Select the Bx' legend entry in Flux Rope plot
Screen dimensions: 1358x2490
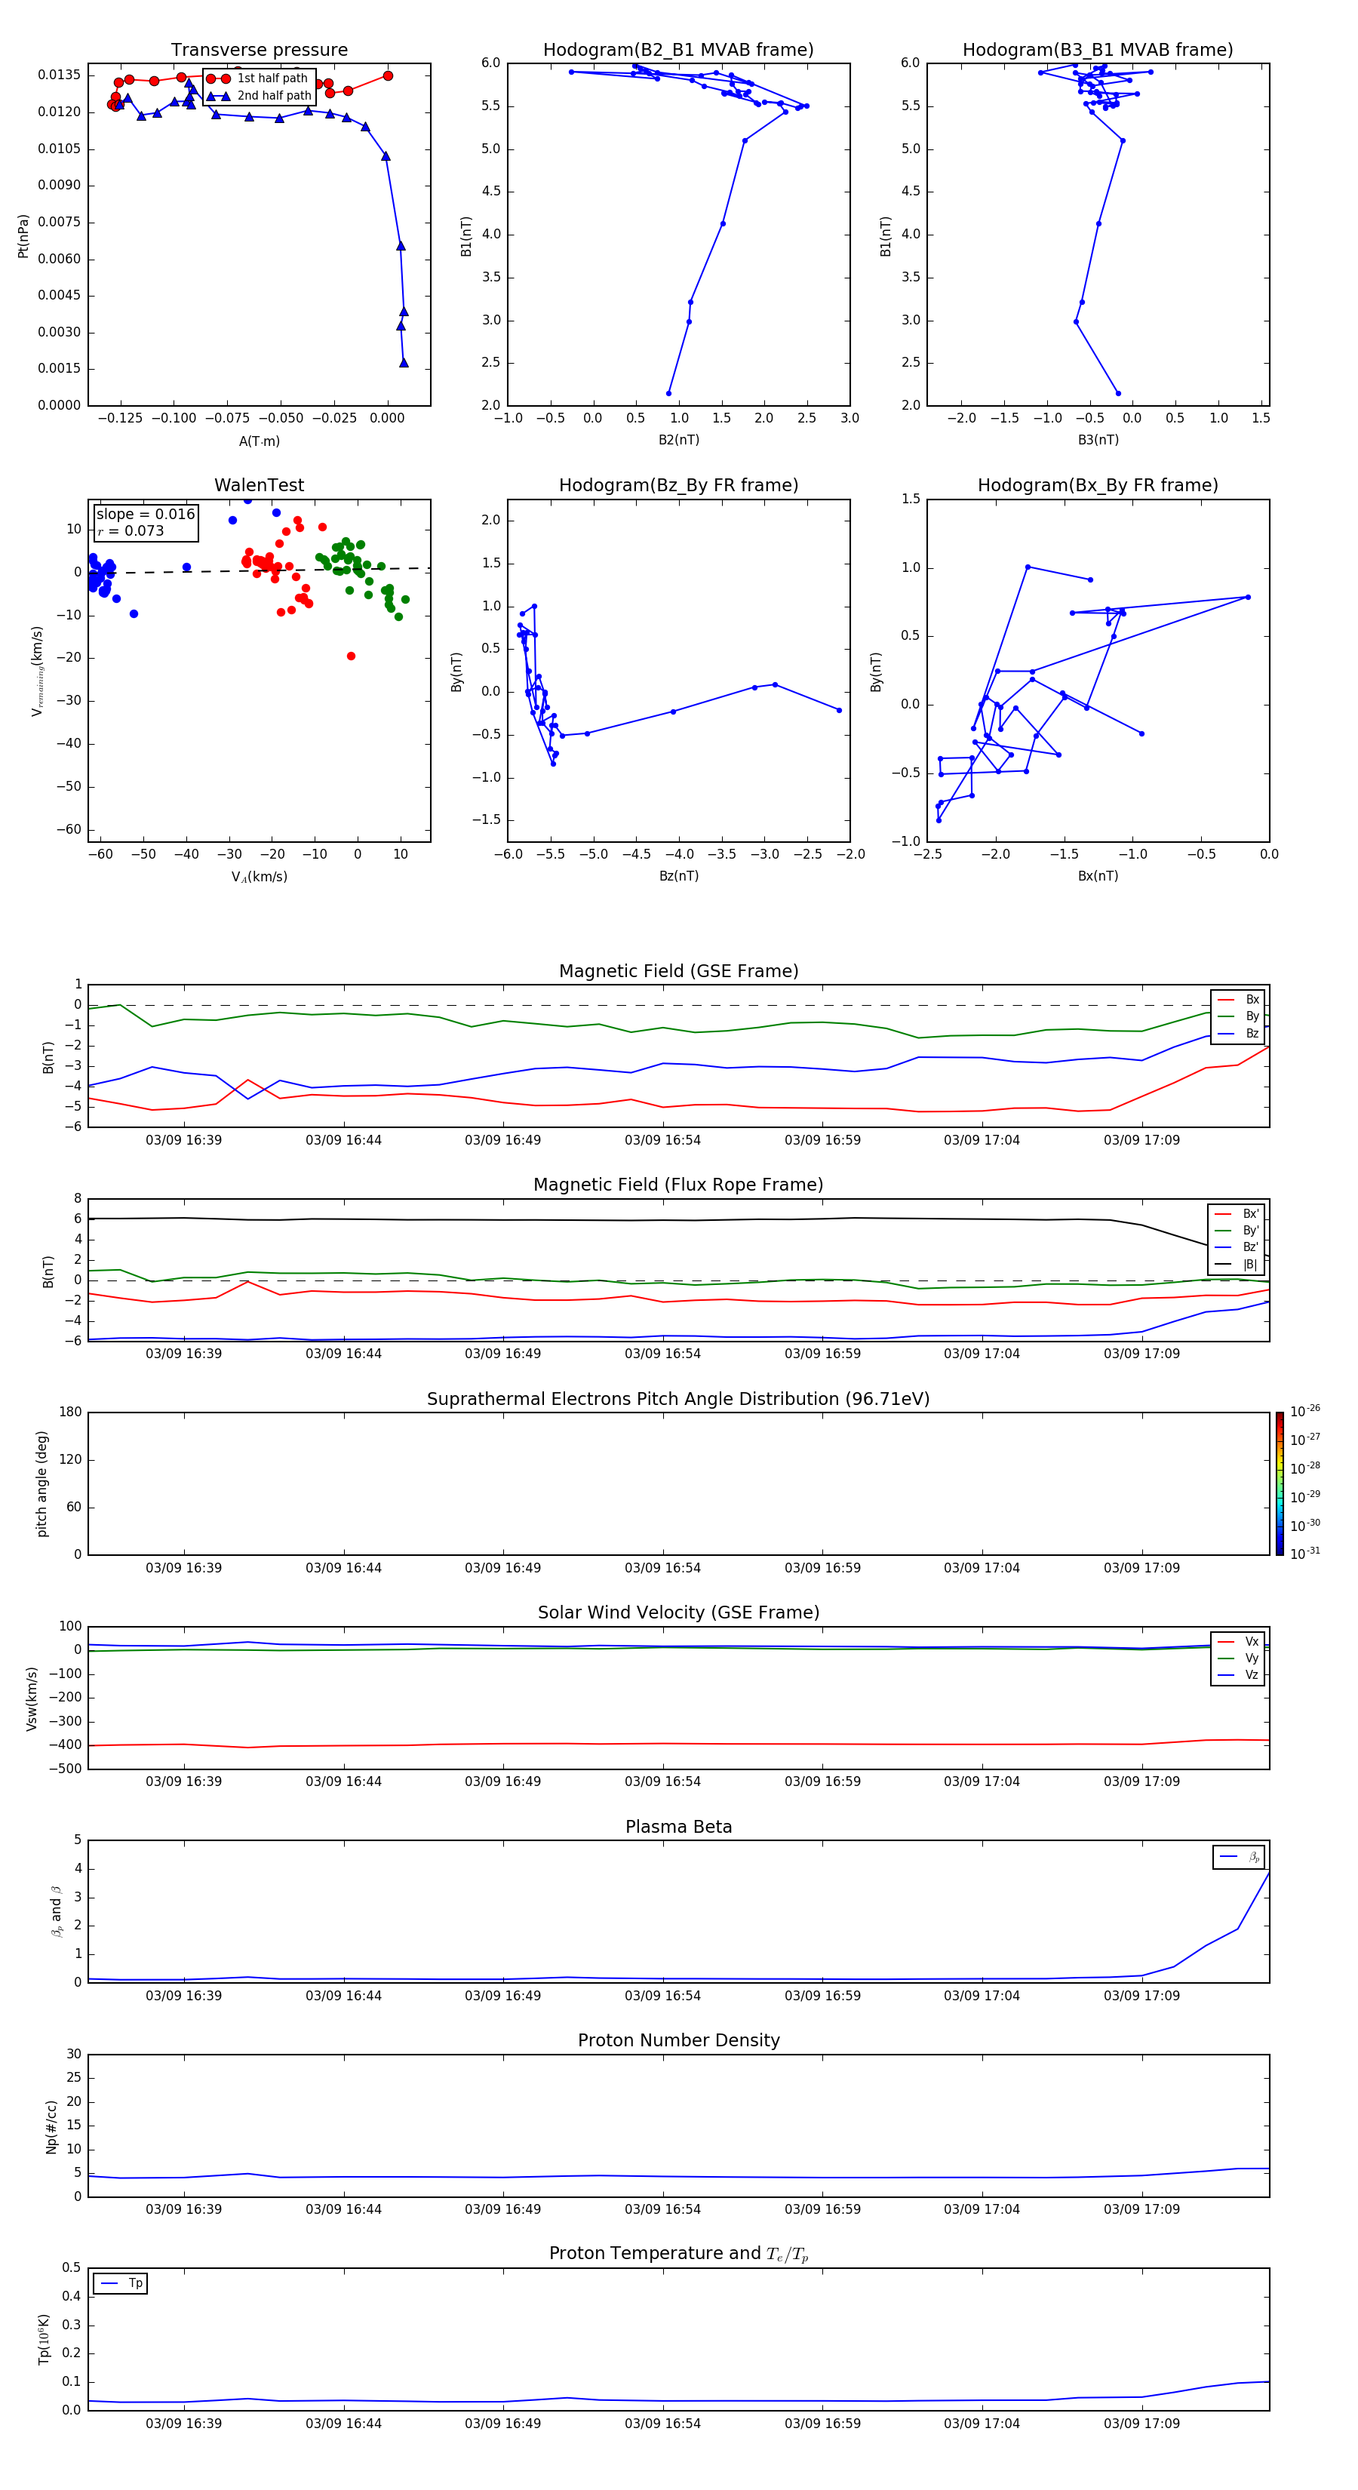(1237, 1214)
